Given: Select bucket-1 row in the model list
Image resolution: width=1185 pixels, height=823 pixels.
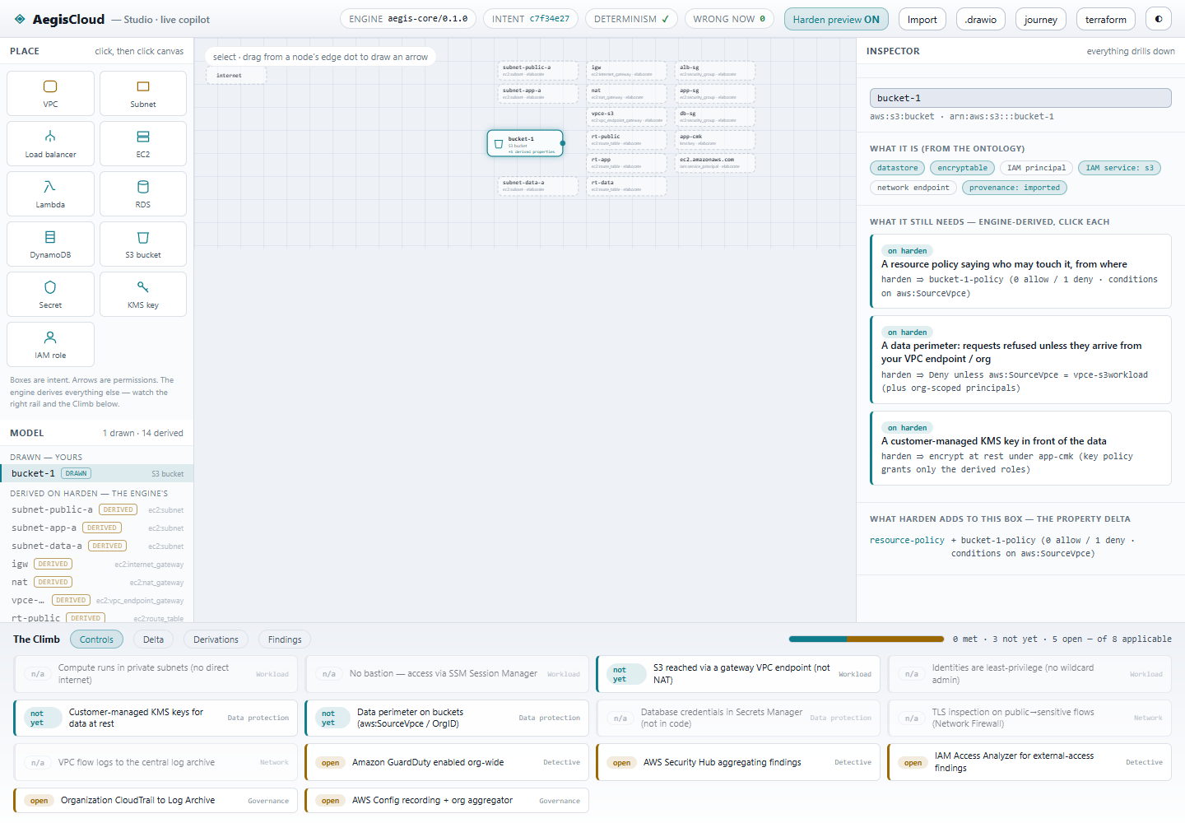Looking at the screenshot, I should pos(97,473).
